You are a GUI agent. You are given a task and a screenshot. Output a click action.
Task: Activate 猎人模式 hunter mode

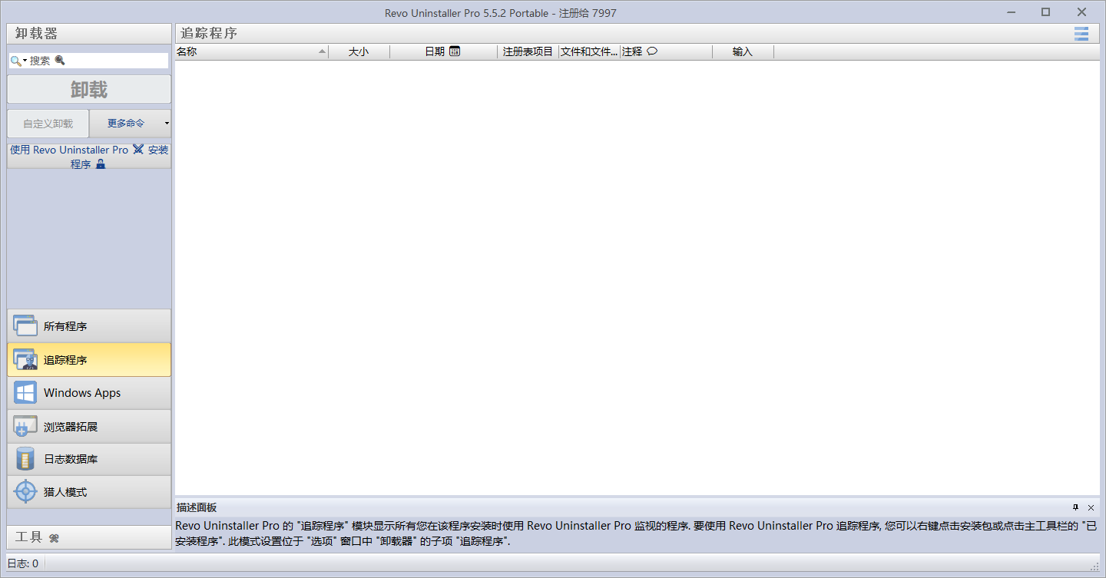89,492
